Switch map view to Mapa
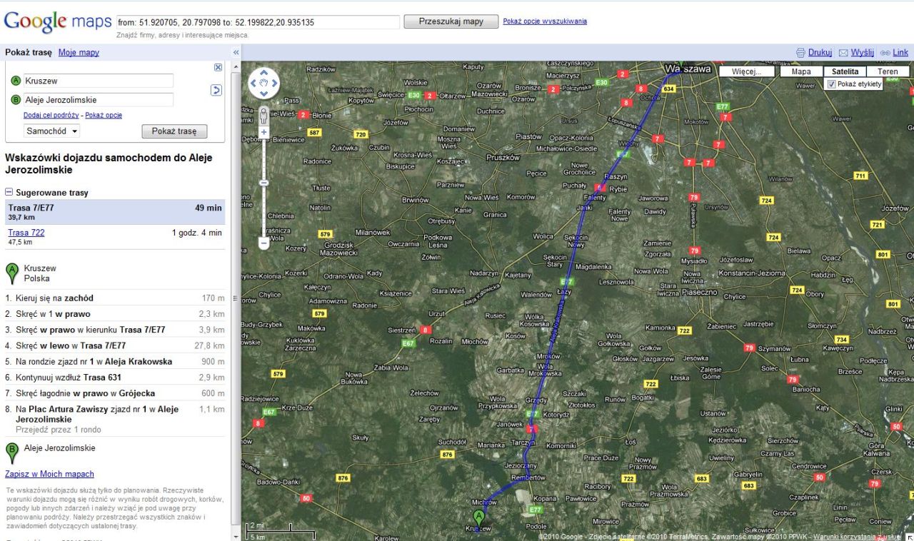Image resolution: width=914 pixels, height=541 pixels. click(x=801, y=71)
